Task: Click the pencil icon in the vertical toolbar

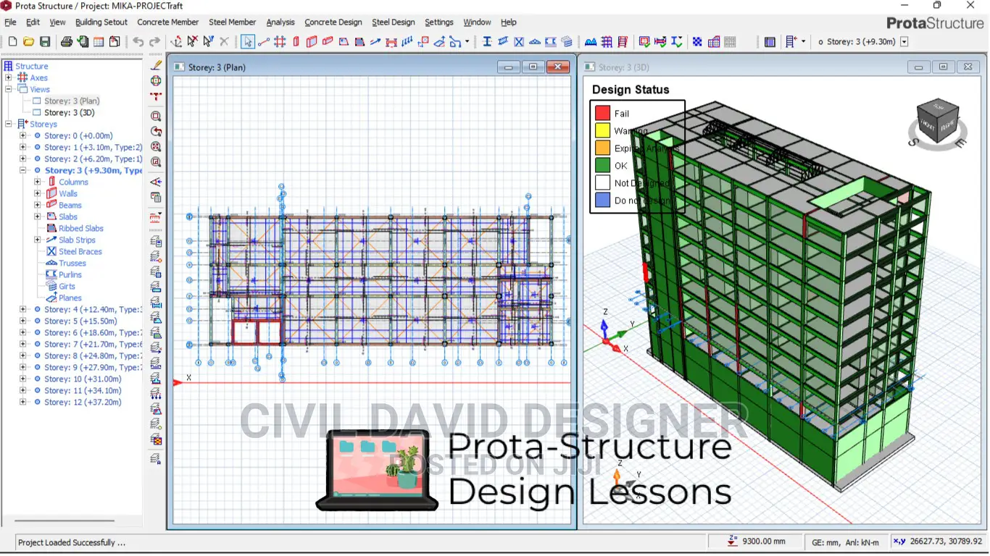Action: pyautogui.click(x=155, y=65)
